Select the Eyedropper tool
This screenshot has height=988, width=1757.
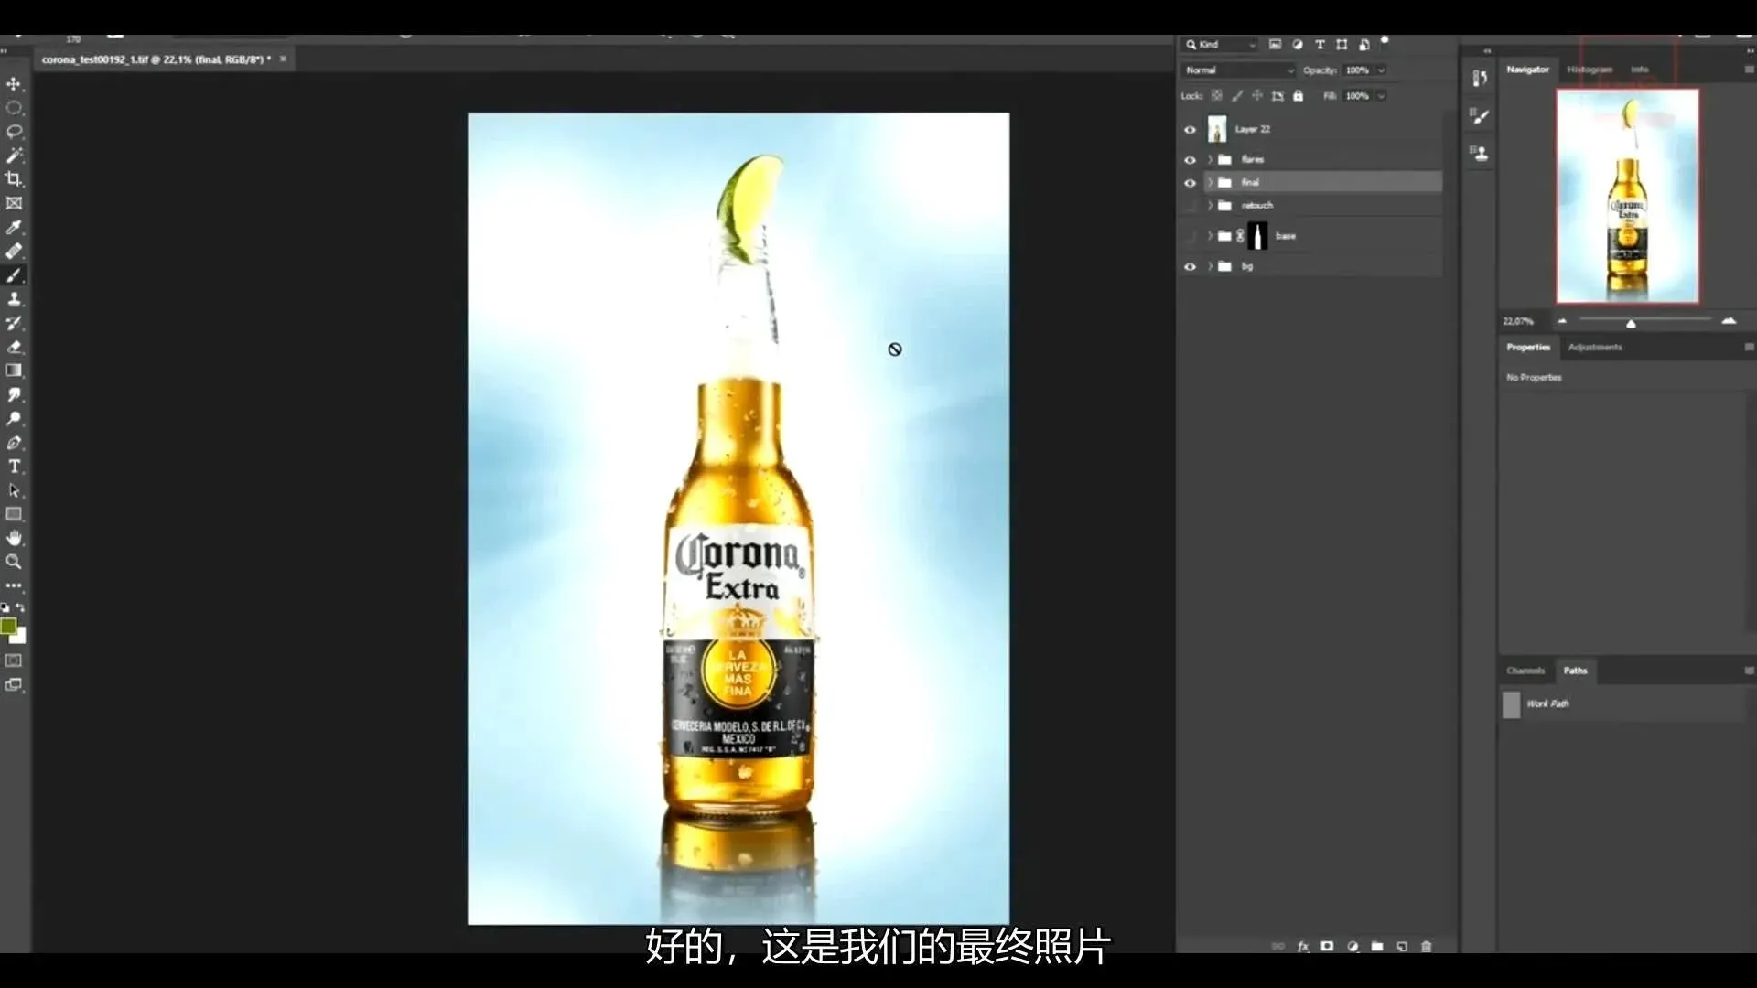click(14, 227)
